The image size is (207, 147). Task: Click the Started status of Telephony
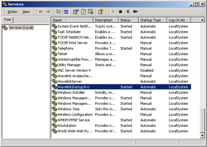click(x=126, y=48)
